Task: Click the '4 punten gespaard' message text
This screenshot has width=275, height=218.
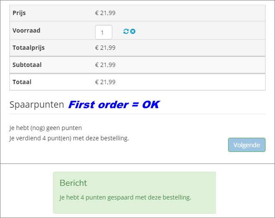Action: click(x=125, y=197)
